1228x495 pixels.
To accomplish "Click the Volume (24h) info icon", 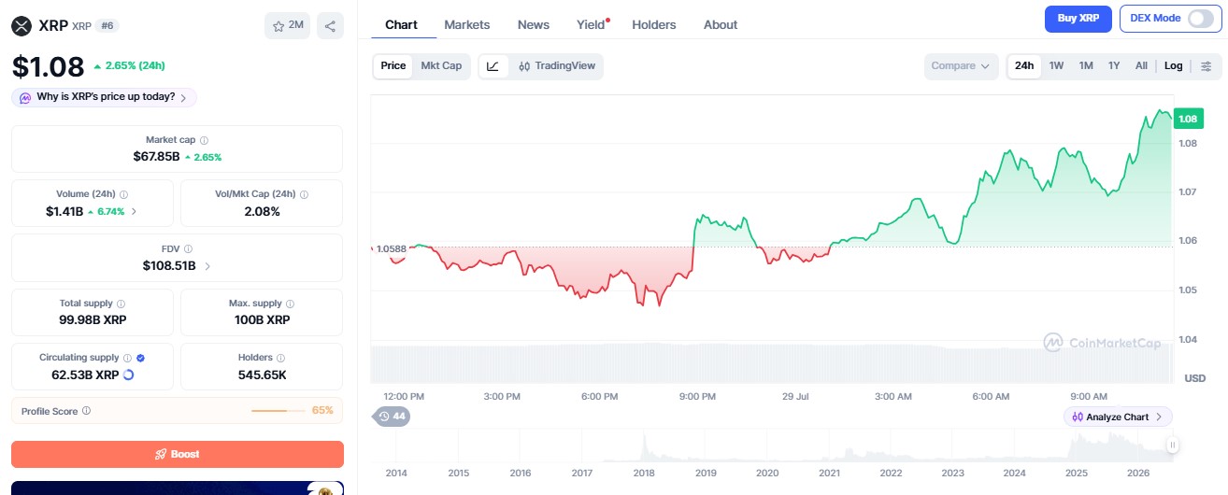I will point(123,194).
